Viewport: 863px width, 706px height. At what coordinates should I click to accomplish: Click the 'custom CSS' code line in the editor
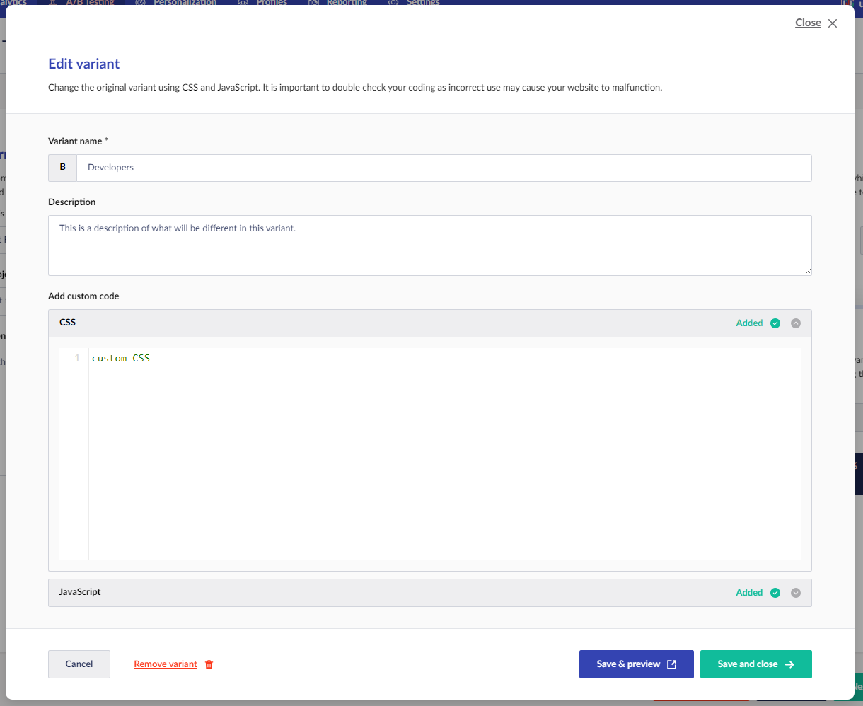(x=121, y=359)
